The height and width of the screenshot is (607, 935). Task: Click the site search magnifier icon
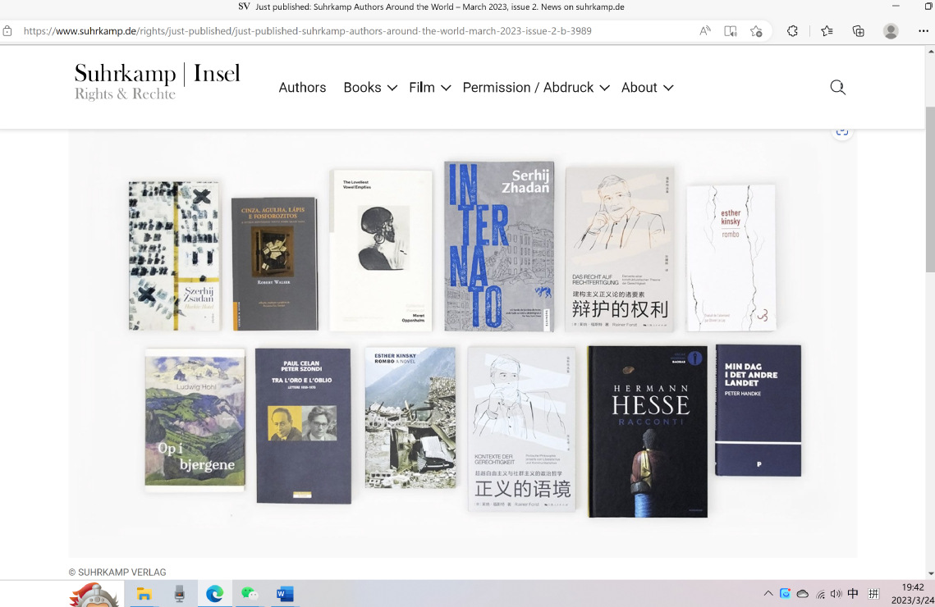pyautogui.click(x=837, y=88)
